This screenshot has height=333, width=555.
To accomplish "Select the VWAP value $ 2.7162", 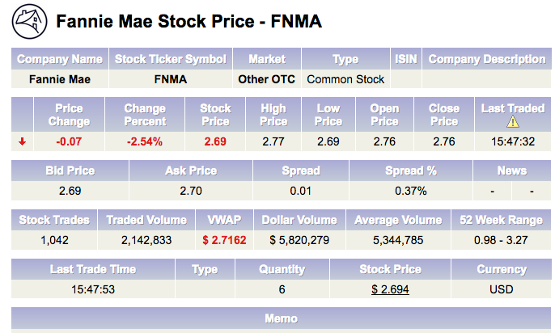I will coord(225,240).
